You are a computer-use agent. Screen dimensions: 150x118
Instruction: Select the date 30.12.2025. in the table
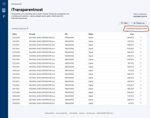tap(16, 38)
